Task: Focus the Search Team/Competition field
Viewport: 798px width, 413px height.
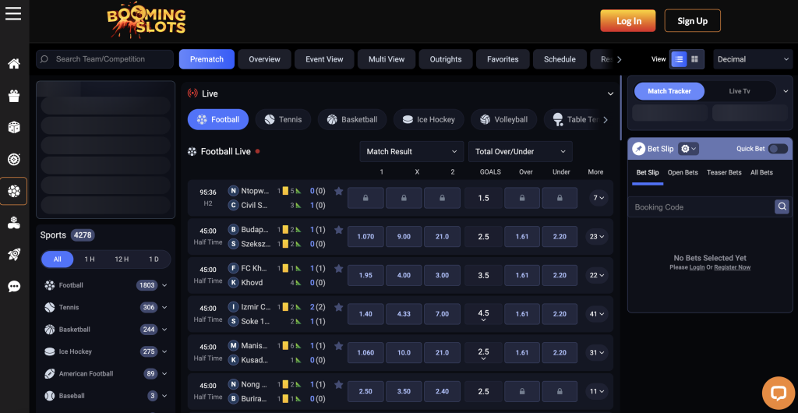Action: 105,59
